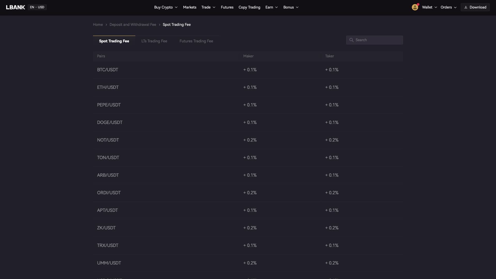The image size is (496, 279).
Task: Expand the Bonus dropdown
Action: (x=291, y=7)
